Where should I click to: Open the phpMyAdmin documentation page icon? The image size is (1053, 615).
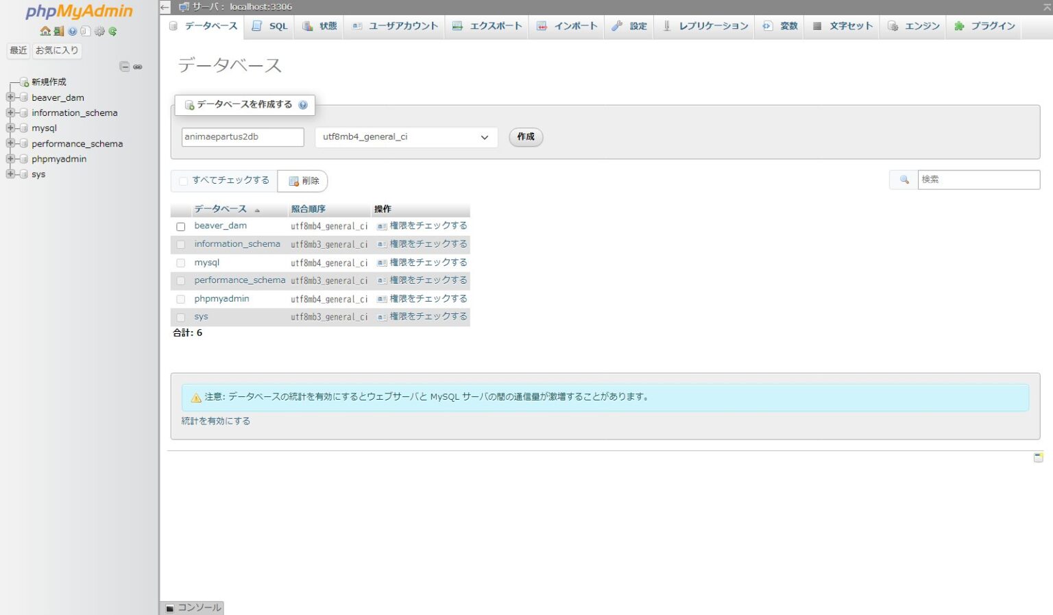click(86, 31)
